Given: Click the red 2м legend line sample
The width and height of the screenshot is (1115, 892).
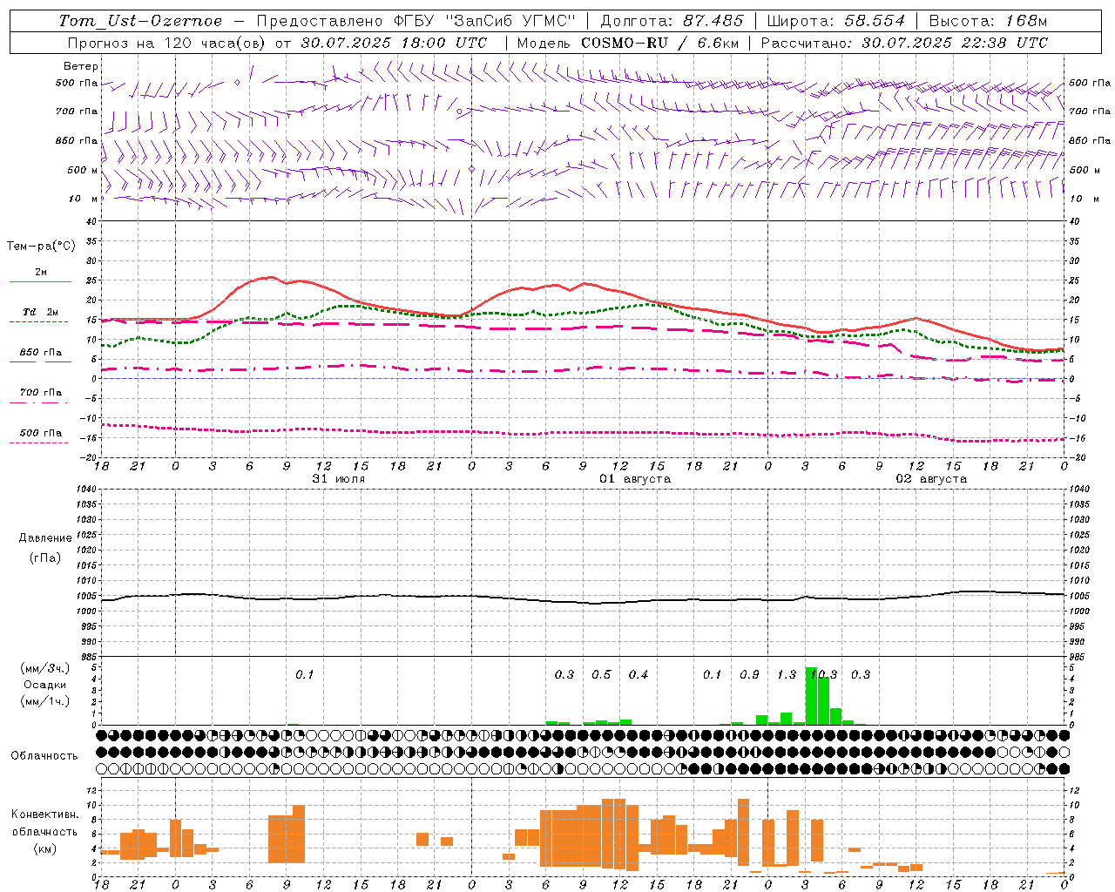Looking at the screenshot, I should coord(40,282).
